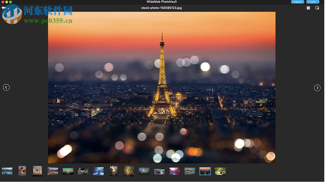The image size is (325, 182).
Task: Go to the next photo with the right arrow
Action: pyautogui.click(x=317, y=88)
